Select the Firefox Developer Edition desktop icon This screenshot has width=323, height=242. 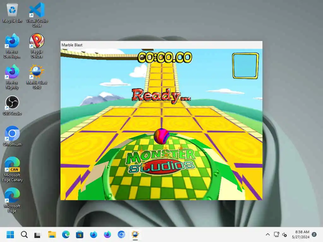pos(12,46)
